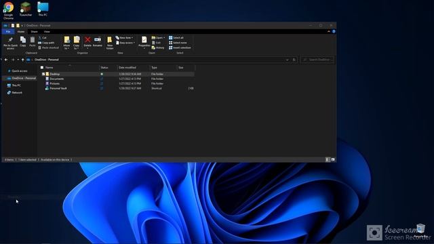
Task: Click the Delete dropdown arrow below icon
Action: pos(87,49)
